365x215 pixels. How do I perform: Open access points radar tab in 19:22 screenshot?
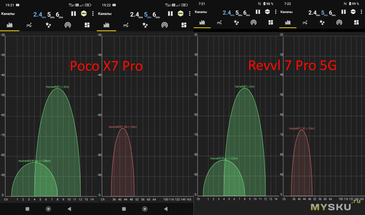click(x=165, y=25)
